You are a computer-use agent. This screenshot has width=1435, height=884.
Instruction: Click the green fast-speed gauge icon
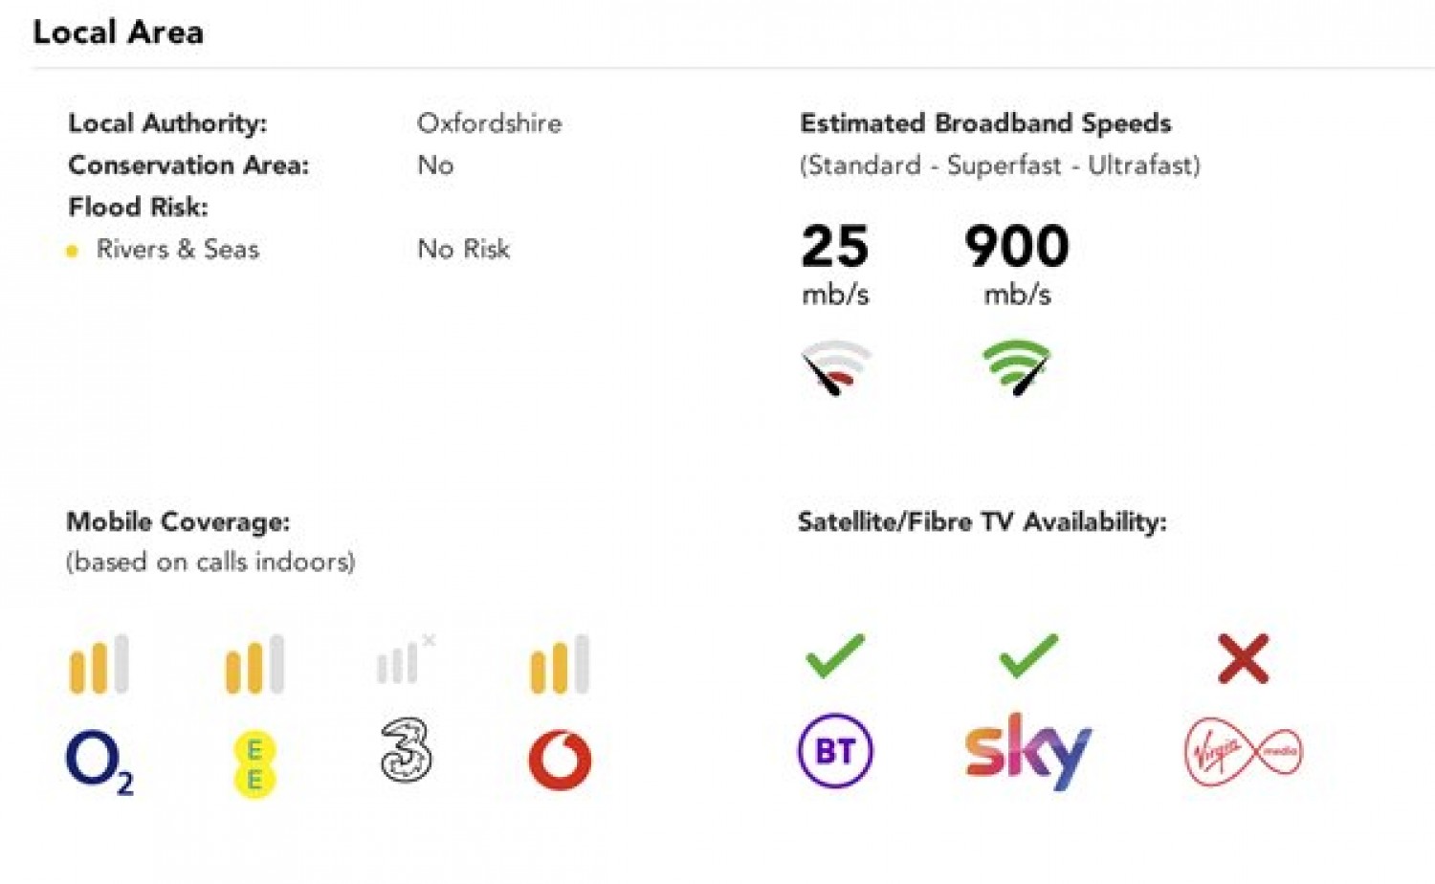click(x=1017, y=367)
